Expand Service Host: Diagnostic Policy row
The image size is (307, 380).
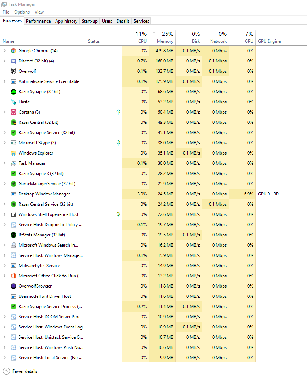tap(5, 225)
